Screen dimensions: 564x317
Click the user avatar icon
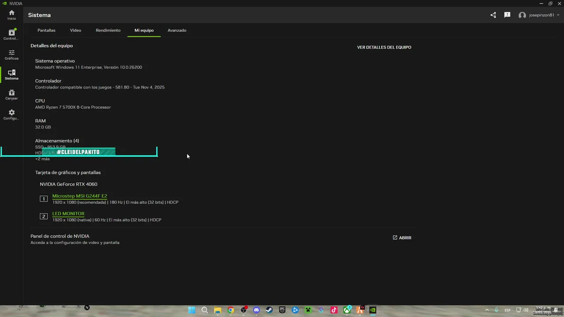522,15
